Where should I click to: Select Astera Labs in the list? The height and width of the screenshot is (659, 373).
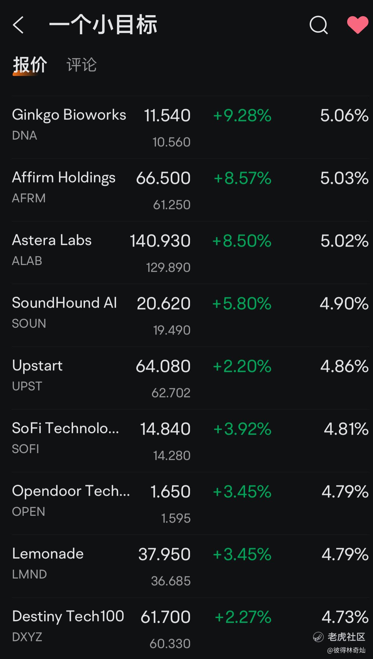click(52, 241)
